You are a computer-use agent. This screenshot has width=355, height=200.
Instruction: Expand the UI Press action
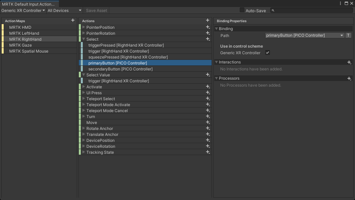tap(83, 93)
